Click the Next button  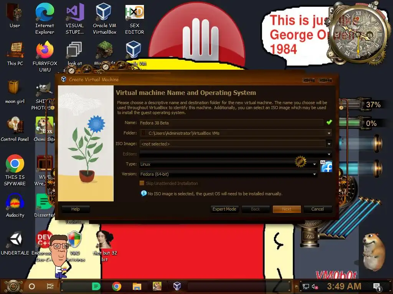287,209
